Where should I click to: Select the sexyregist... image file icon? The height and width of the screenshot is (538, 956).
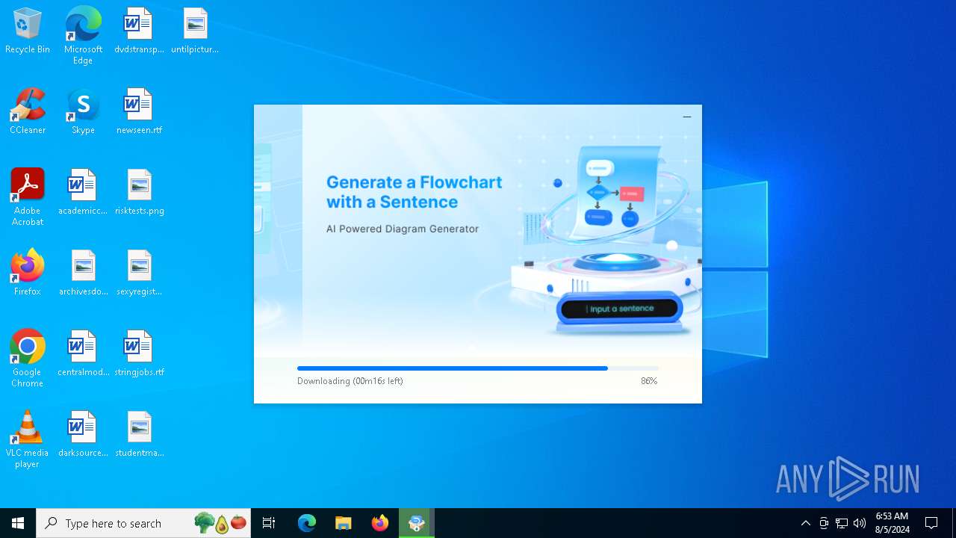pyautogui.click(x=139, y=273)
